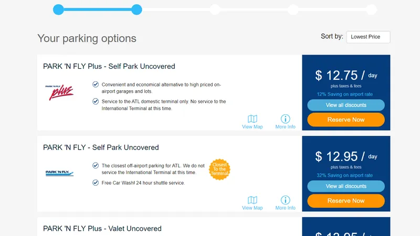Expand View all discounts for $12.75 option

pos(346,105)
